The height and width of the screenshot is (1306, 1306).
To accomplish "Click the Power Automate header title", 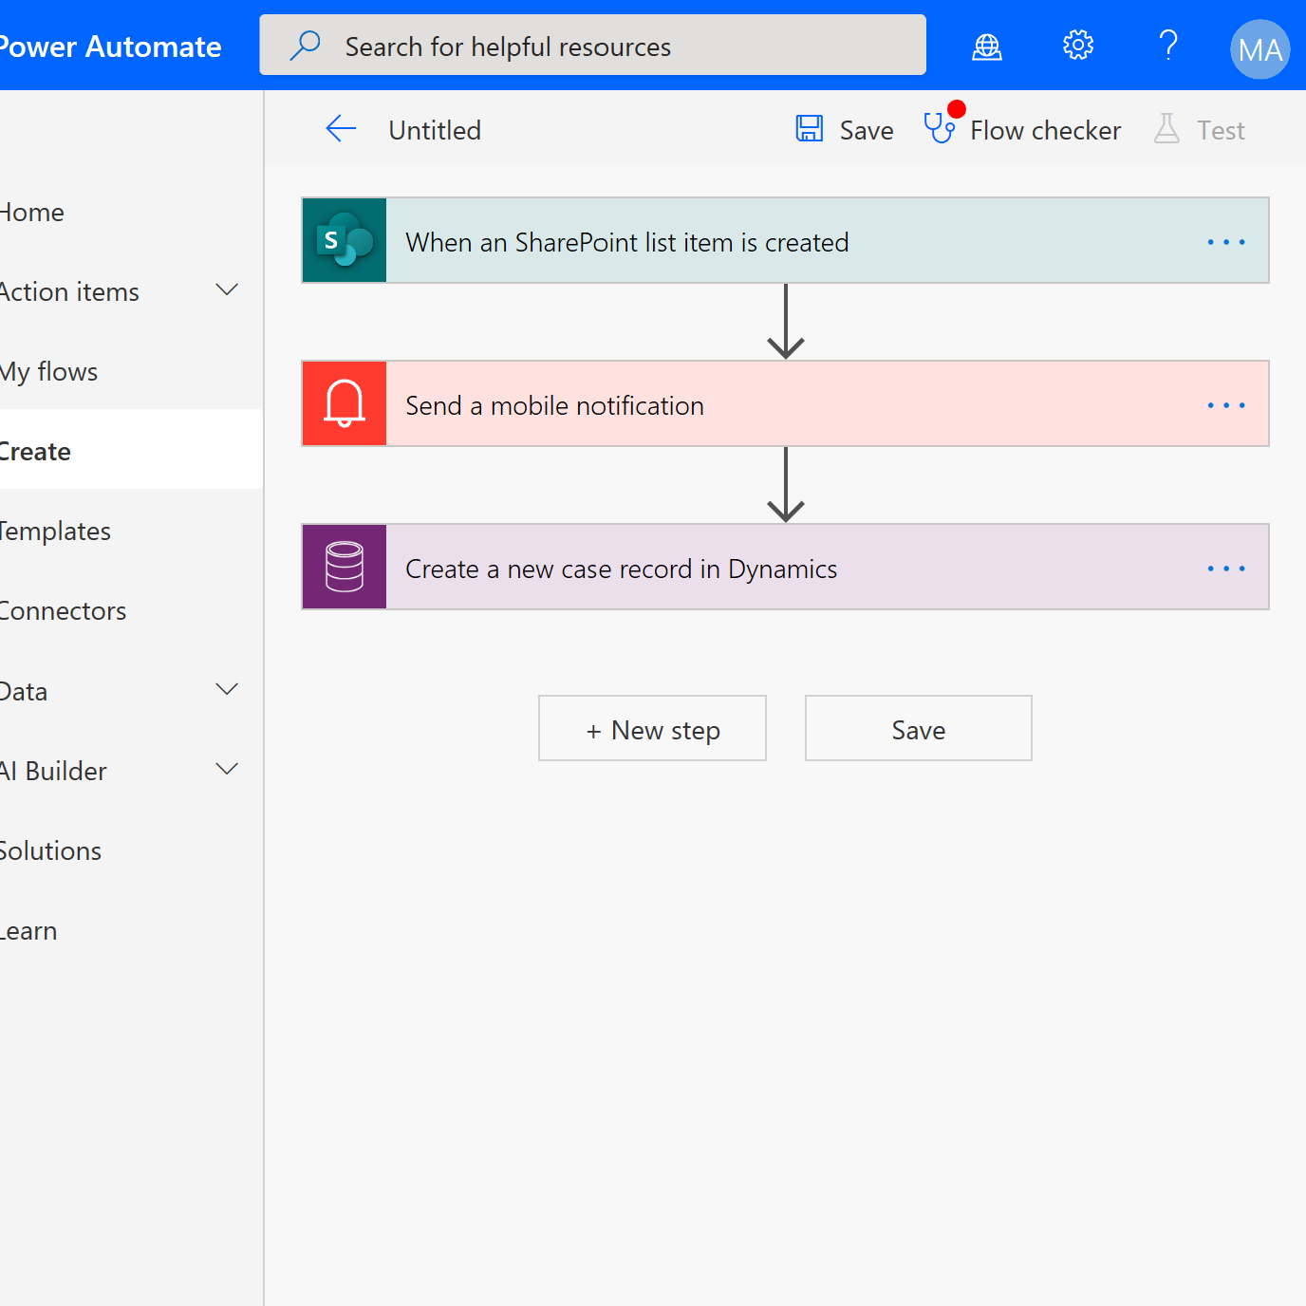I will (x=110, y=47).
